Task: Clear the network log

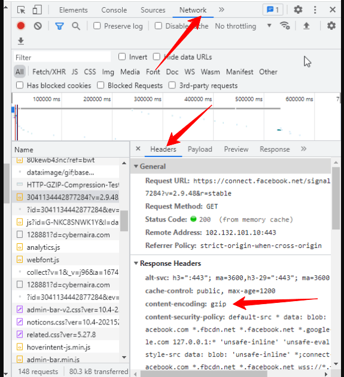Action: (38, 26)
